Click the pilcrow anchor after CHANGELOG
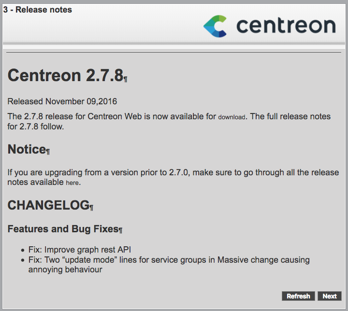 click(x=92, y=208)
